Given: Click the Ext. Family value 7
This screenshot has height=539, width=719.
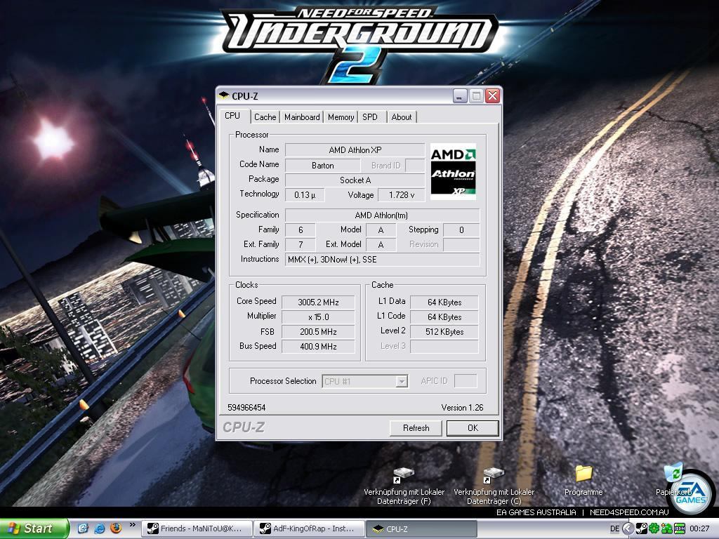Looking at the screenshot, I should pyautogui.click(x=301, y=244).
